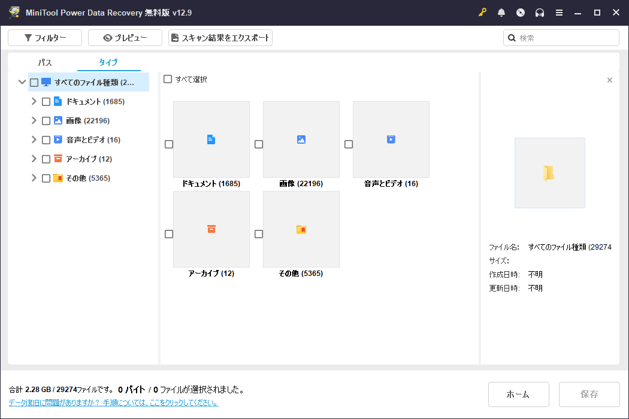Select the 画像 (22196) tree row label

tap(88, 121)
